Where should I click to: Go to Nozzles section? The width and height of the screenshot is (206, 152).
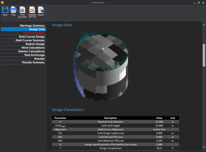[23, 59]
